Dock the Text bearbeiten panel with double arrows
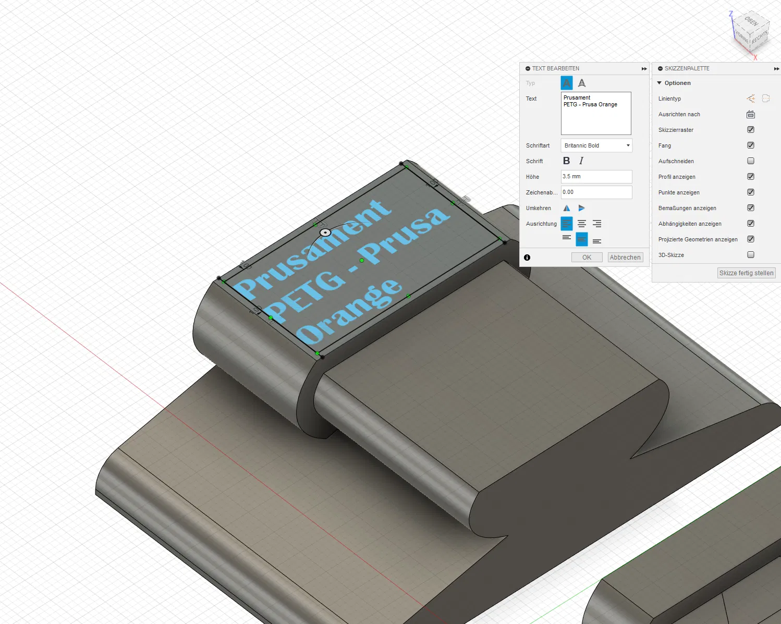781x624 pixels. (644, 69)
